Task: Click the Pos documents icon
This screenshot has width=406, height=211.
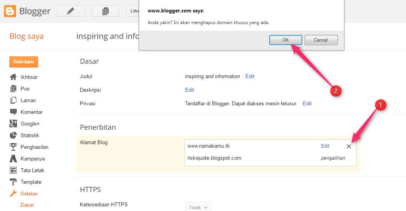Action: pyautogui.click(x=13, y=89)
